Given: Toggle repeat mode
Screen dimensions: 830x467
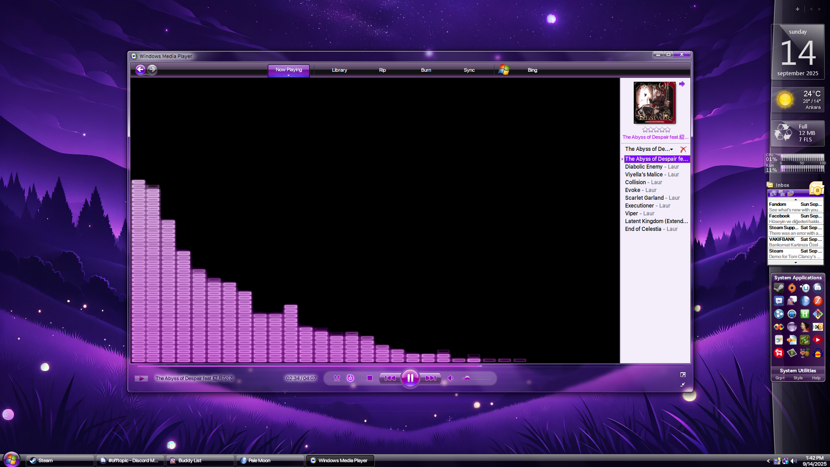Looking at the screenshot, I should pyautogui.click(x=350, y=378).
